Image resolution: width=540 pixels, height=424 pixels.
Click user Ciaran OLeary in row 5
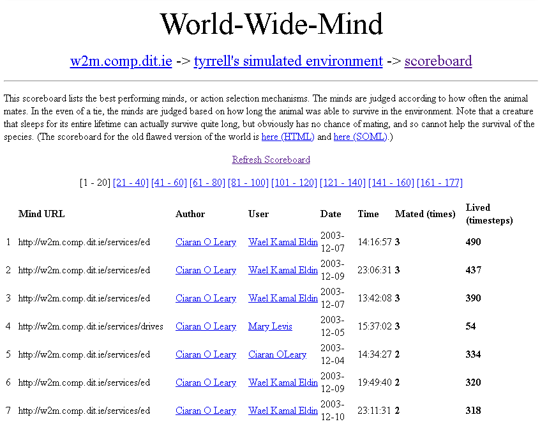click(x=277, y=354)
